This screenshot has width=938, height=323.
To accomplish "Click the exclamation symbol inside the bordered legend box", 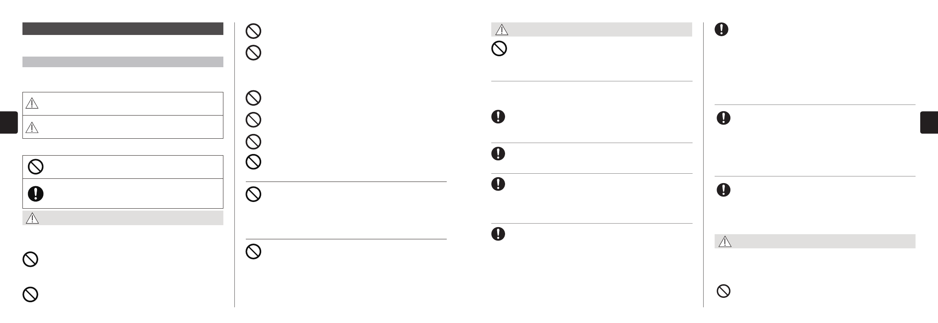I will tap(36, 194).
